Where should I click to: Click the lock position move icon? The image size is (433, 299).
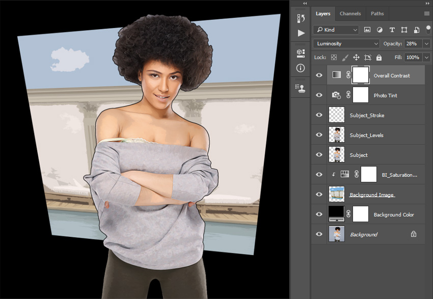click(x=356, y=58)
